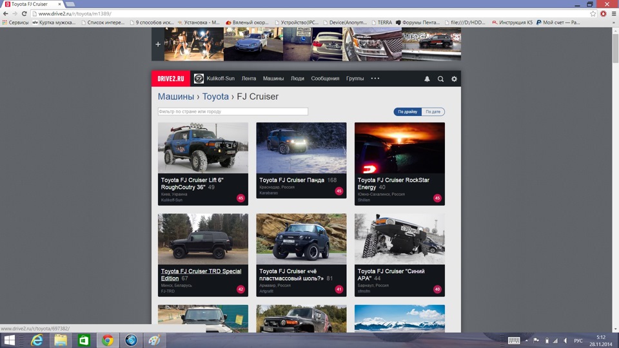Show hidden tray icons arrow
Screen dimensions: 619x348
(526, 340)
